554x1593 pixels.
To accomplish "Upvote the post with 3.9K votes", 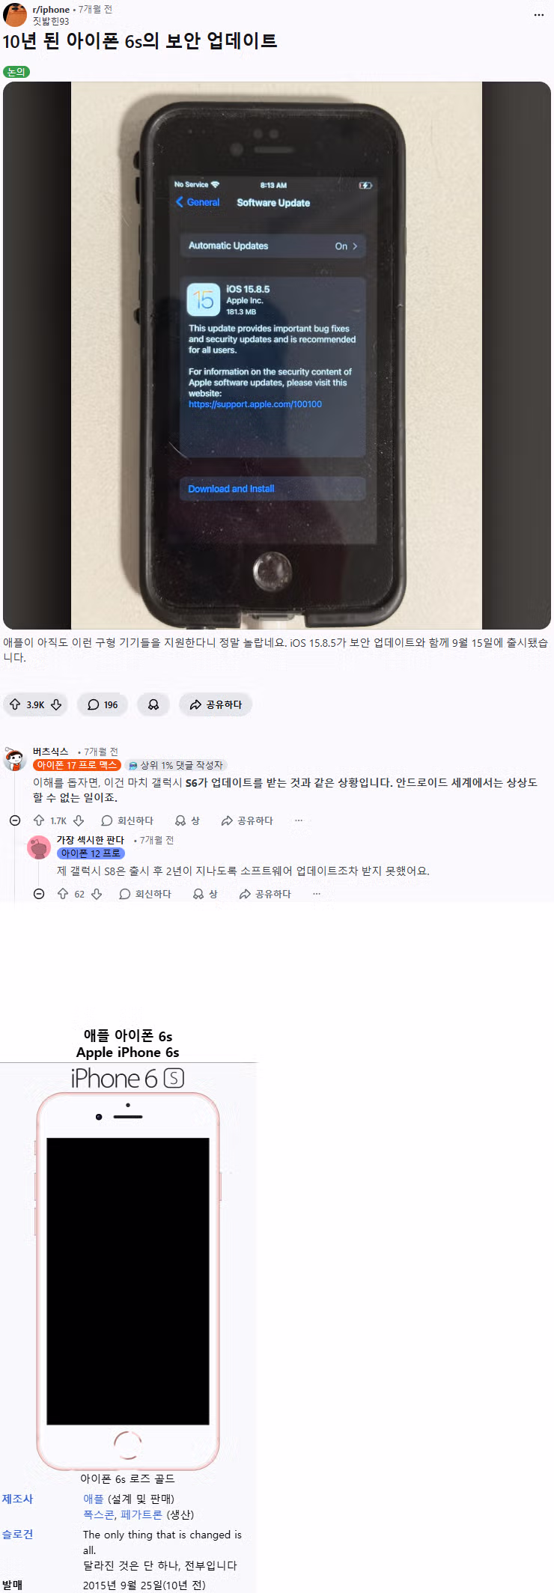I will click(x=15, y=704).
